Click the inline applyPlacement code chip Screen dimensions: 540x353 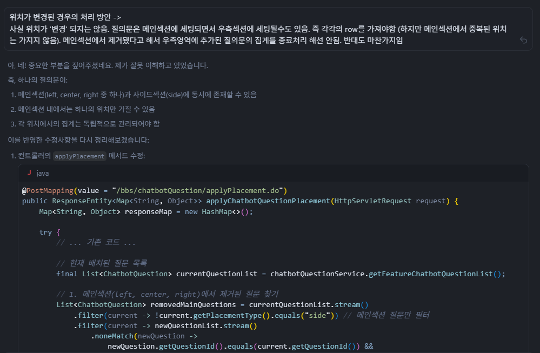point(79,156)
